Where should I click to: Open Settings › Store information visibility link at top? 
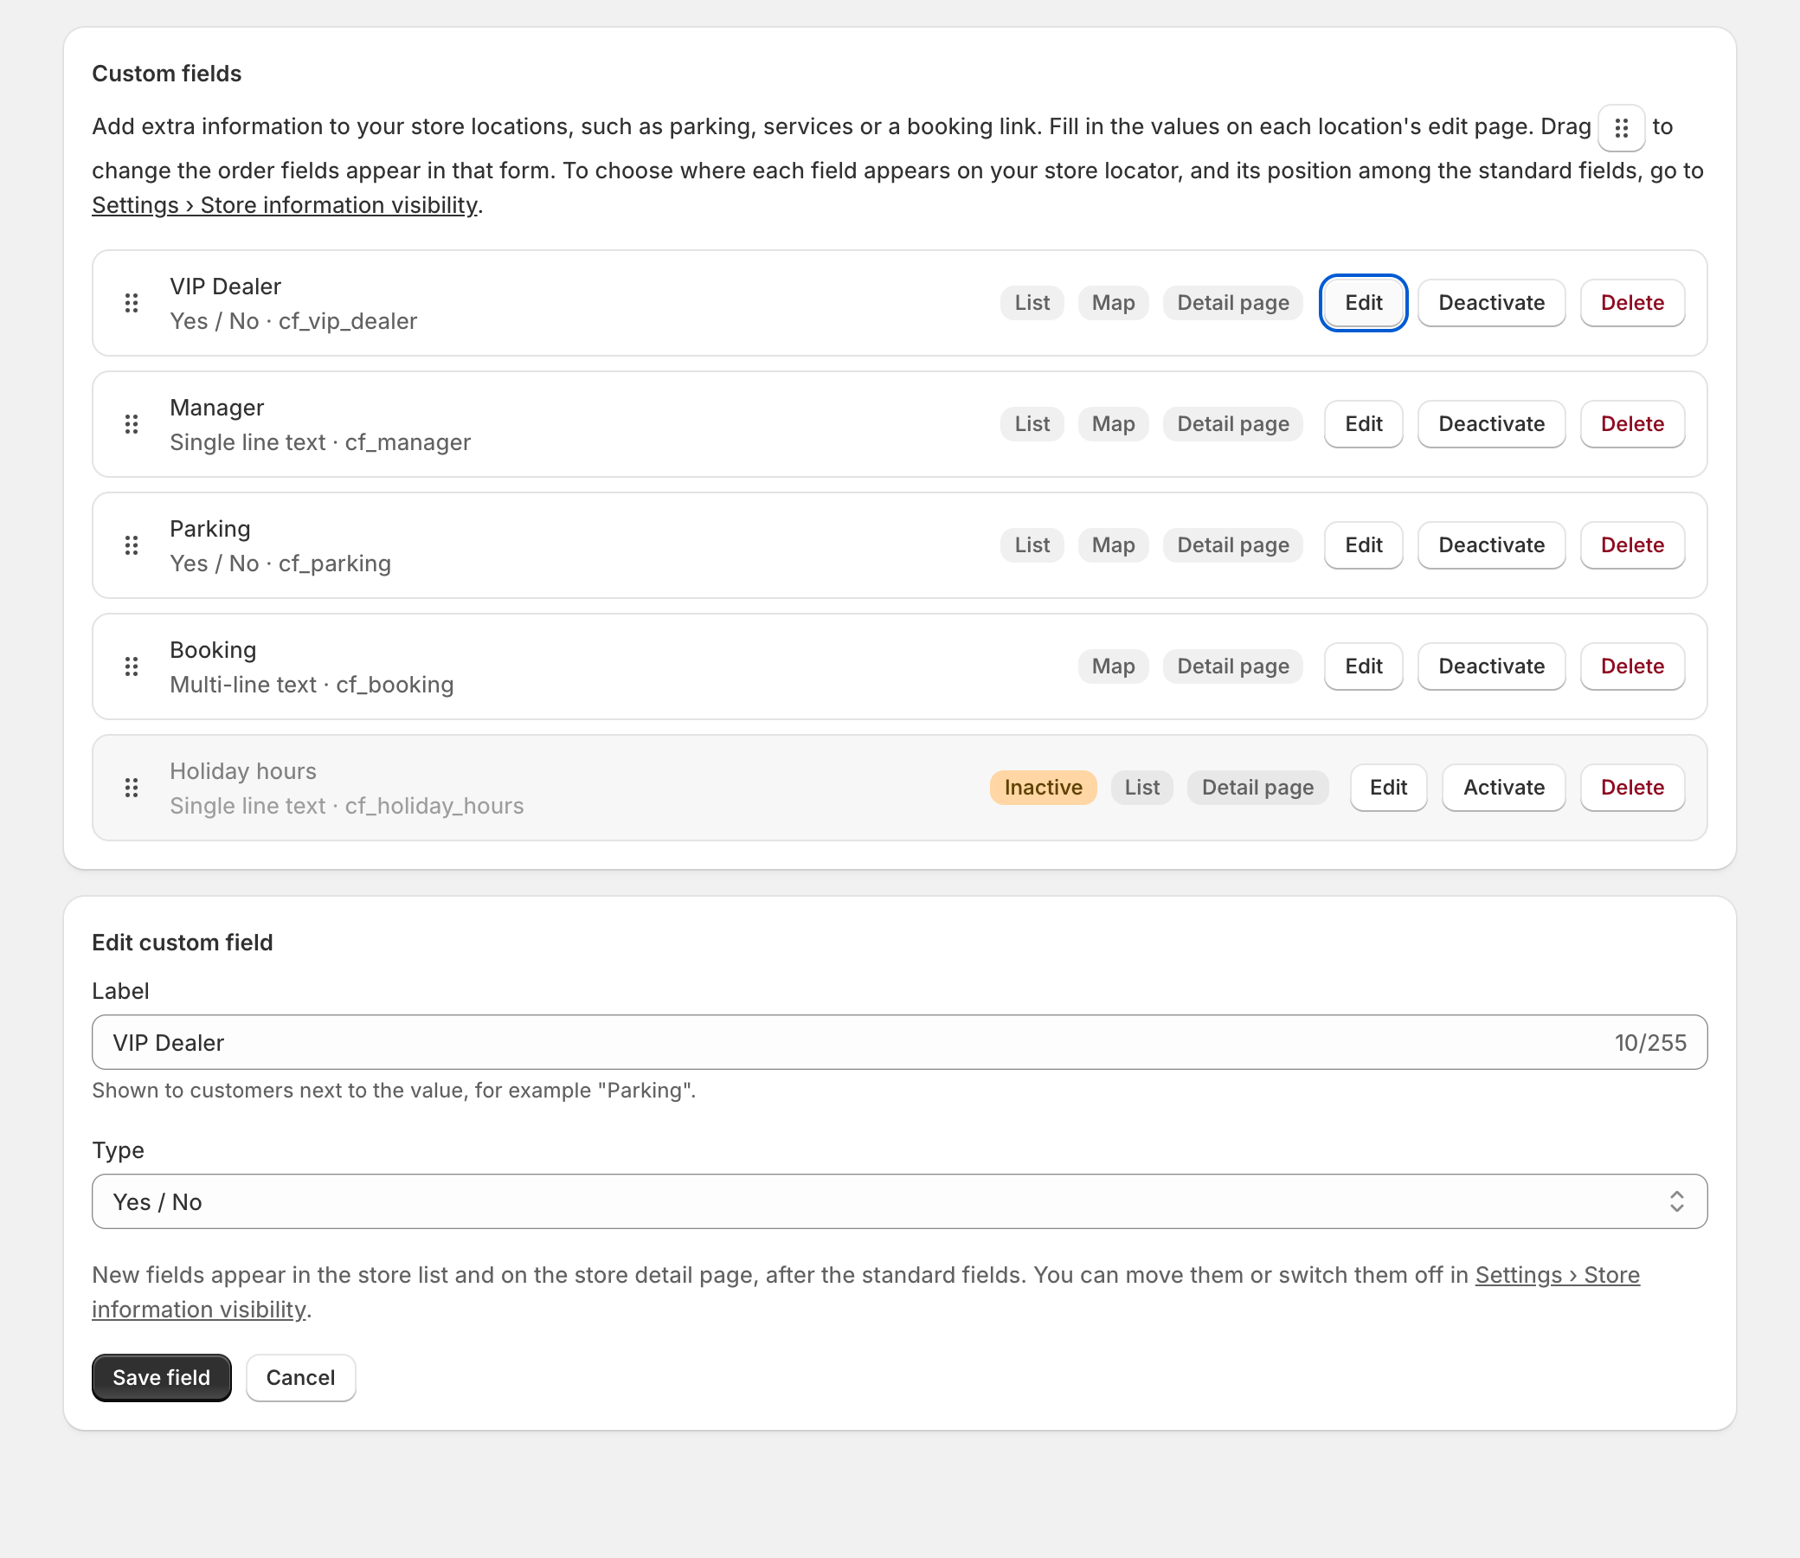pyautogui.click(x=285, y=205)
